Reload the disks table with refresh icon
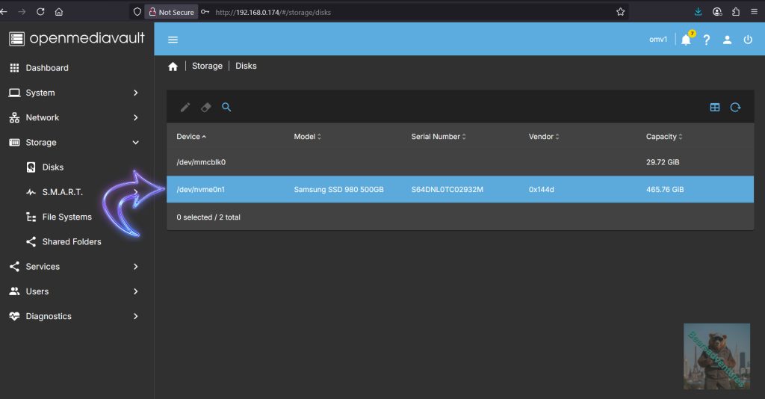The height and width of the screenshot is (399, 765). [735, 108]
